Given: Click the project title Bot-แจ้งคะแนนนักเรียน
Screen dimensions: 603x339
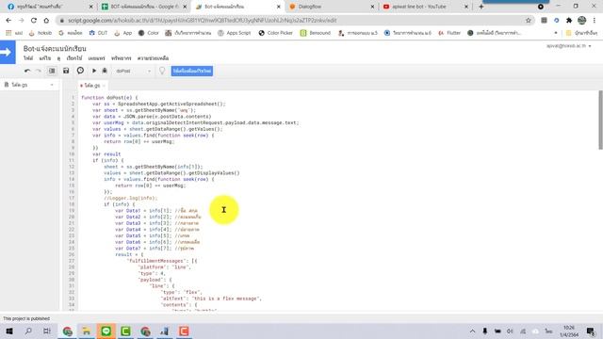Looking at the screenshot, I should [55, 48].
